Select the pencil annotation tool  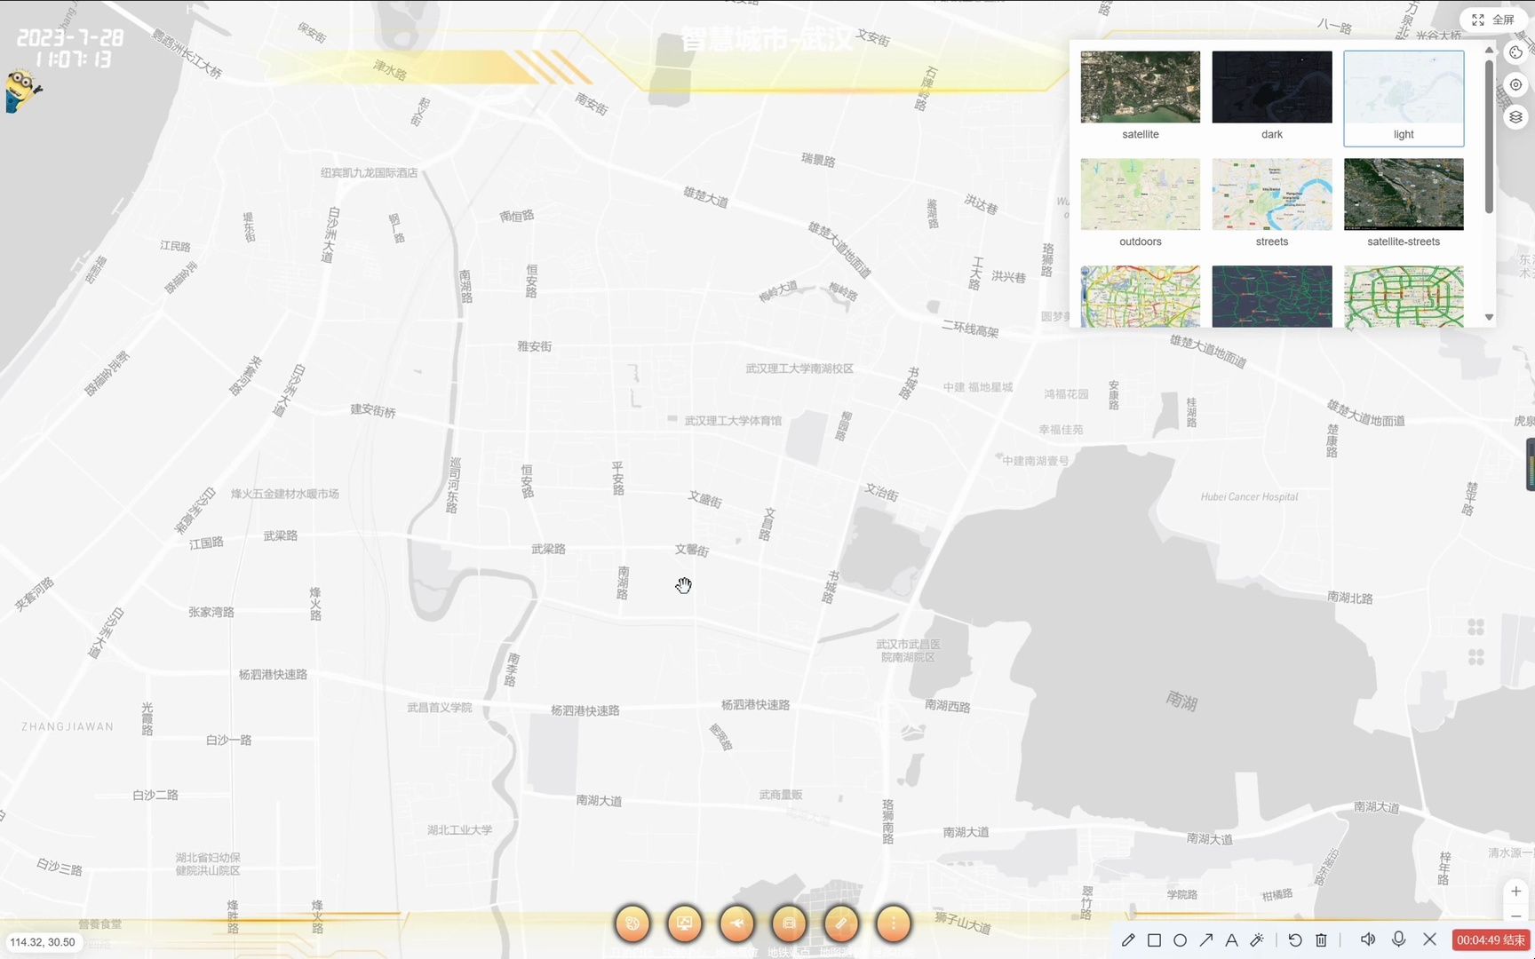[x=1128, y=939]
